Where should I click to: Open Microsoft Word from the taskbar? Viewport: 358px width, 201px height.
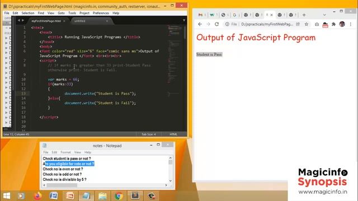coord(54,196)
